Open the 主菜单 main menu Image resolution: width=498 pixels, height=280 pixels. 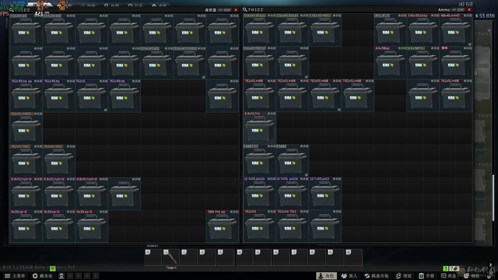click(15, 276)
